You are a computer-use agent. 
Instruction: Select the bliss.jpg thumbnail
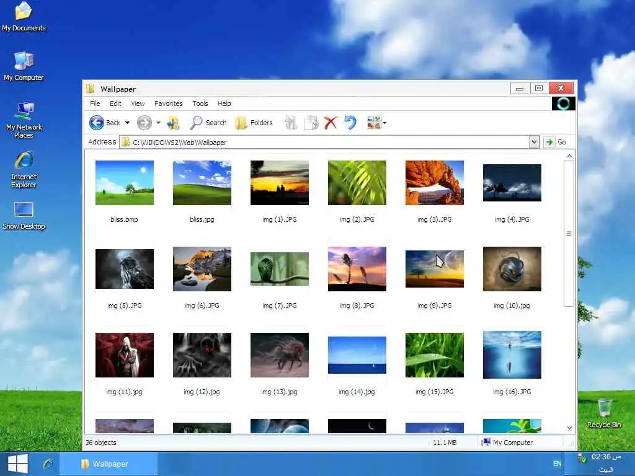click(x=202, y=183)
